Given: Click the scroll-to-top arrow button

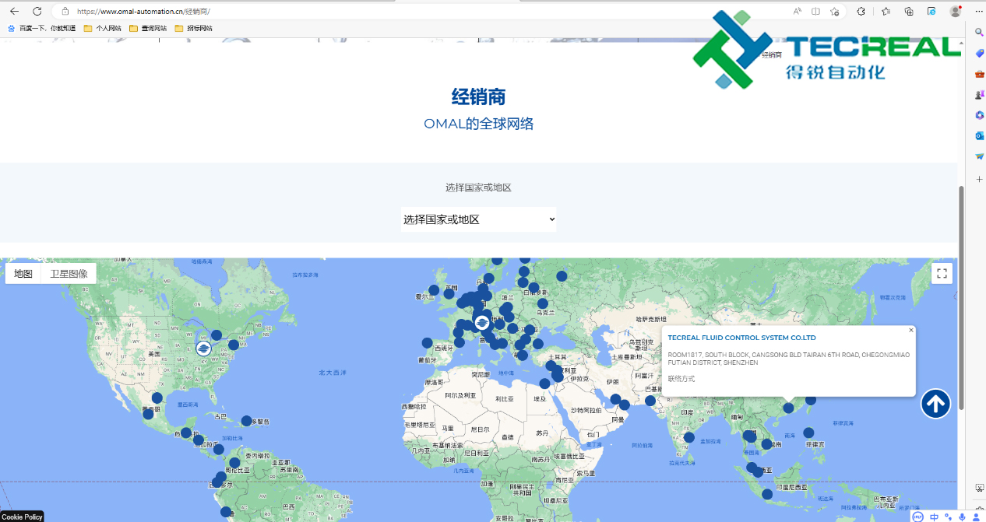Looking at the screenshot, I should click(x=935, y=404).
